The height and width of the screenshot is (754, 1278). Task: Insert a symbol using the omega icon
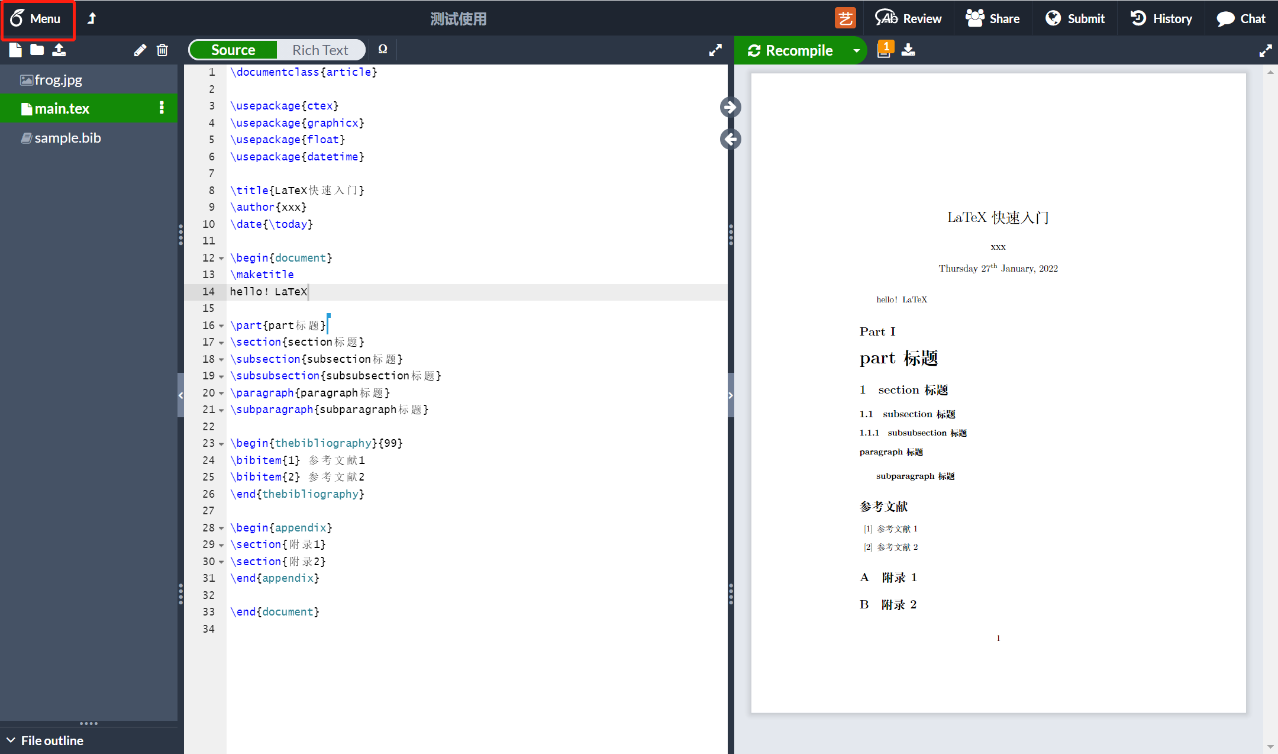[x=382, y=49]
